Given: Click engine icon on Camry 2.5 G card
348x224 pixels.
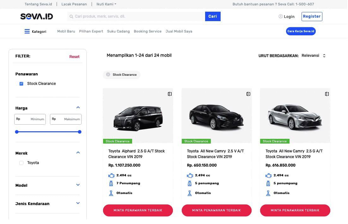Looking at the screenshot, I should (268, 175).
